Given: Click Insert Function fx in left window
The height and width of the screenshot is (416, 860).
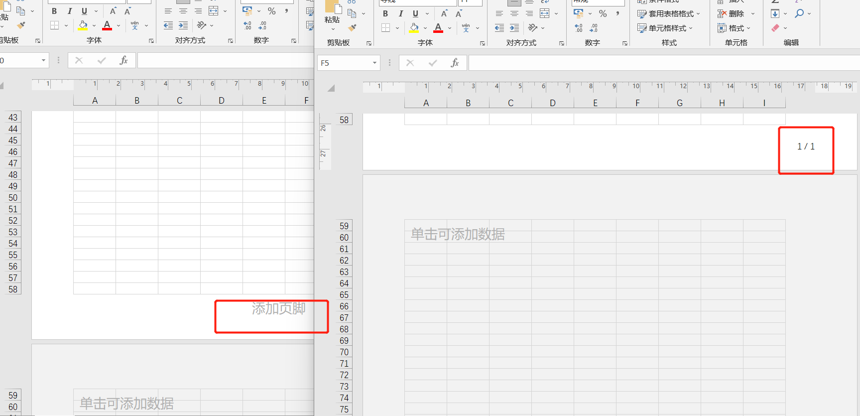Looking at the screenshot, I should (x=123, y=60).
